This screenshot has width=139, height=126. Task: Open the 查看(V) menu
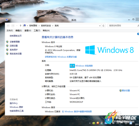coord(28,30)
